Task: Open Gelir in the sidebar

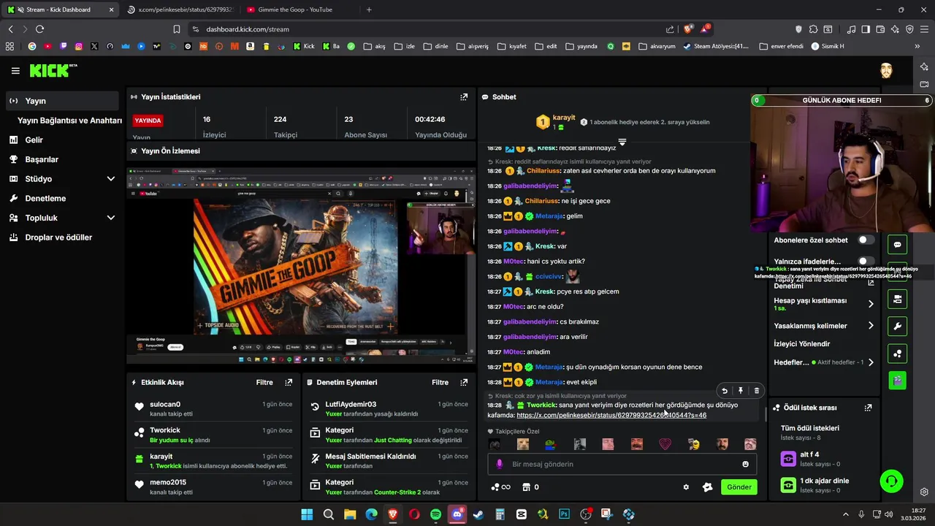Action: point(62,140)
